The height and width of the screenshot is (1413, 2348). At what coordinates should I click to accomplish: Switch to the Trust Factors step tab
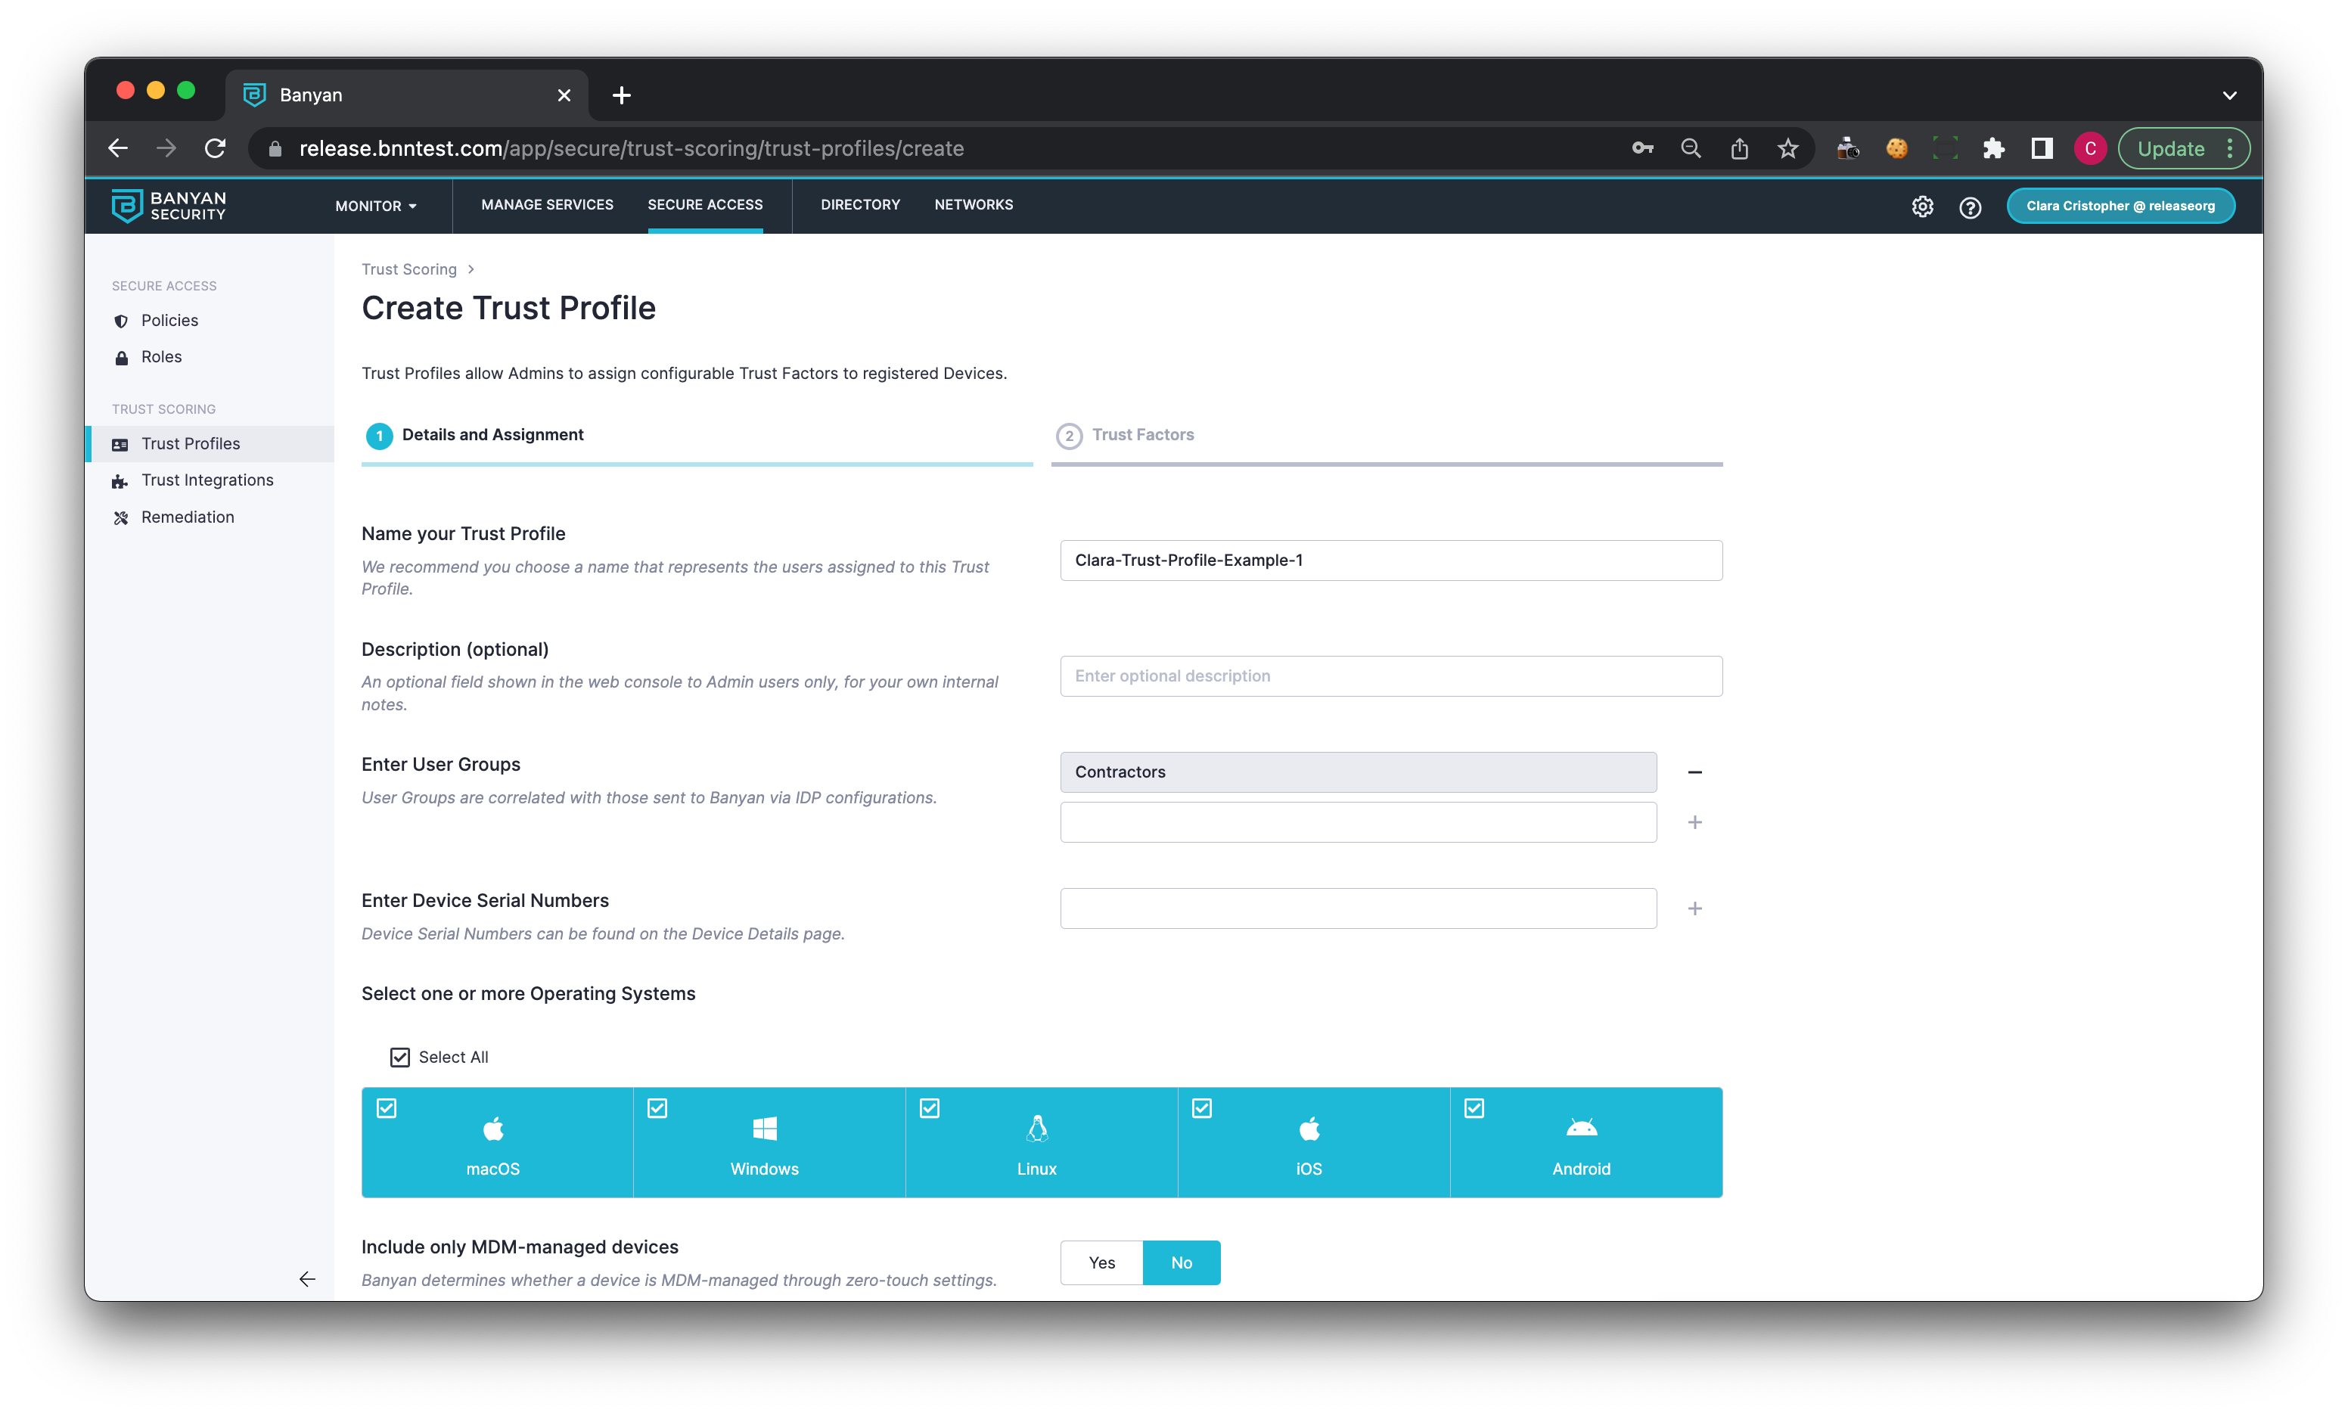coord(1141,435)
